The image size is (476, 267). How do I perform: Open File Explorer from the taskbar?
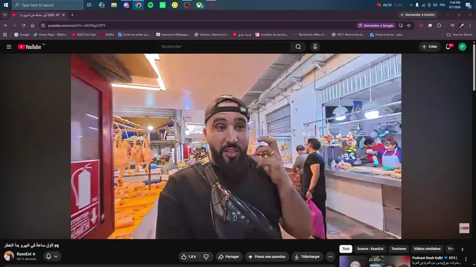point(114,5)
